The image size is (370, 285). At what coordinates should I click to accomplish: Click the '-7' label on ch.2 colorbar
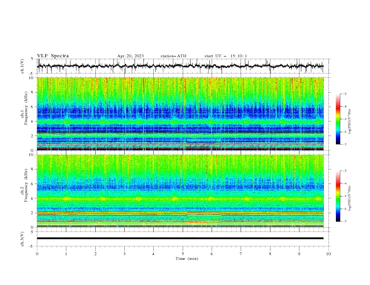tap(344, 222)
